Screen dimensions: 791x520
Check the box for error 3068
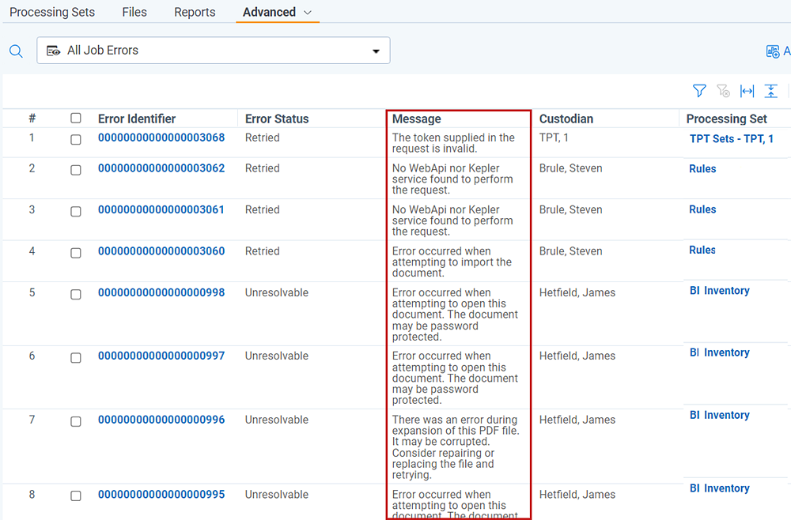[76, 140]
